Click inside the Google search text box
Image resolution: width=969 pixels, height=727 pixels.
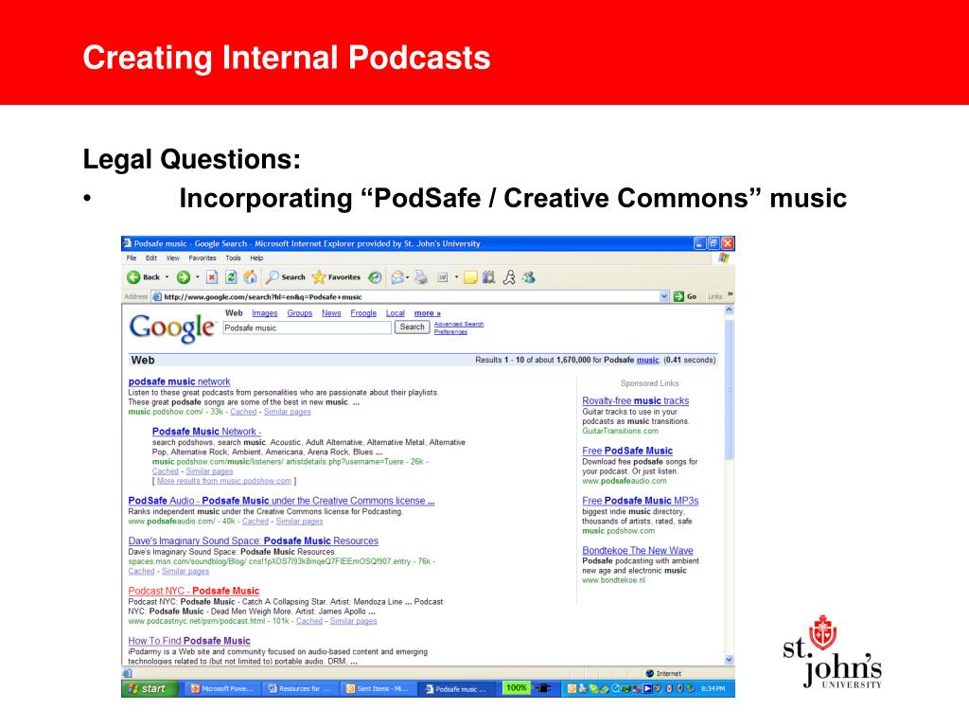(x=308, y=328)
